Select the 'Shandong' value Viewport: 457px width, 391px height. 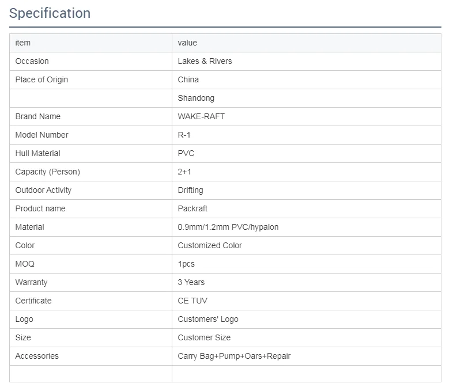coord(196,98)
